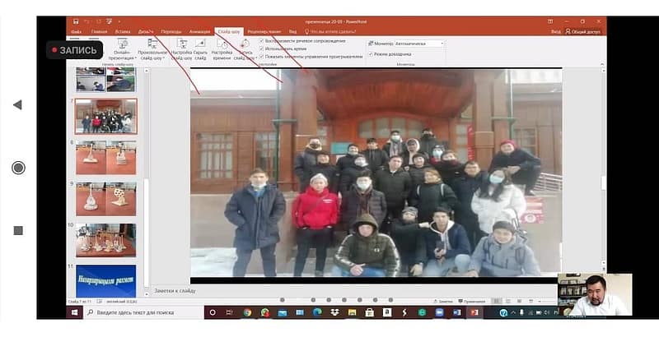
Task: Open the PowerPoint icon on the taskbar
Action: 474,312
